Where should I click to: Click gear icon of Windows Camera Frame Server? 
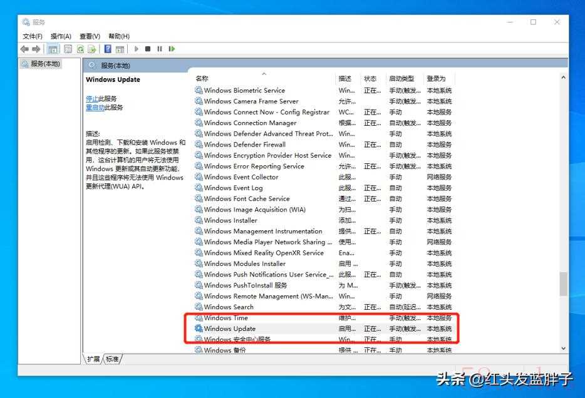pyautogui.click(x=199, y=101)
